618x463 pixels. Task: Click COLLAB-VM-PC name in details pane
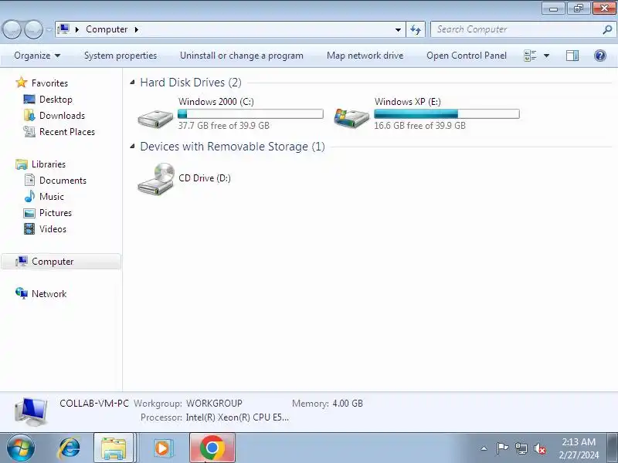[94, 404]
